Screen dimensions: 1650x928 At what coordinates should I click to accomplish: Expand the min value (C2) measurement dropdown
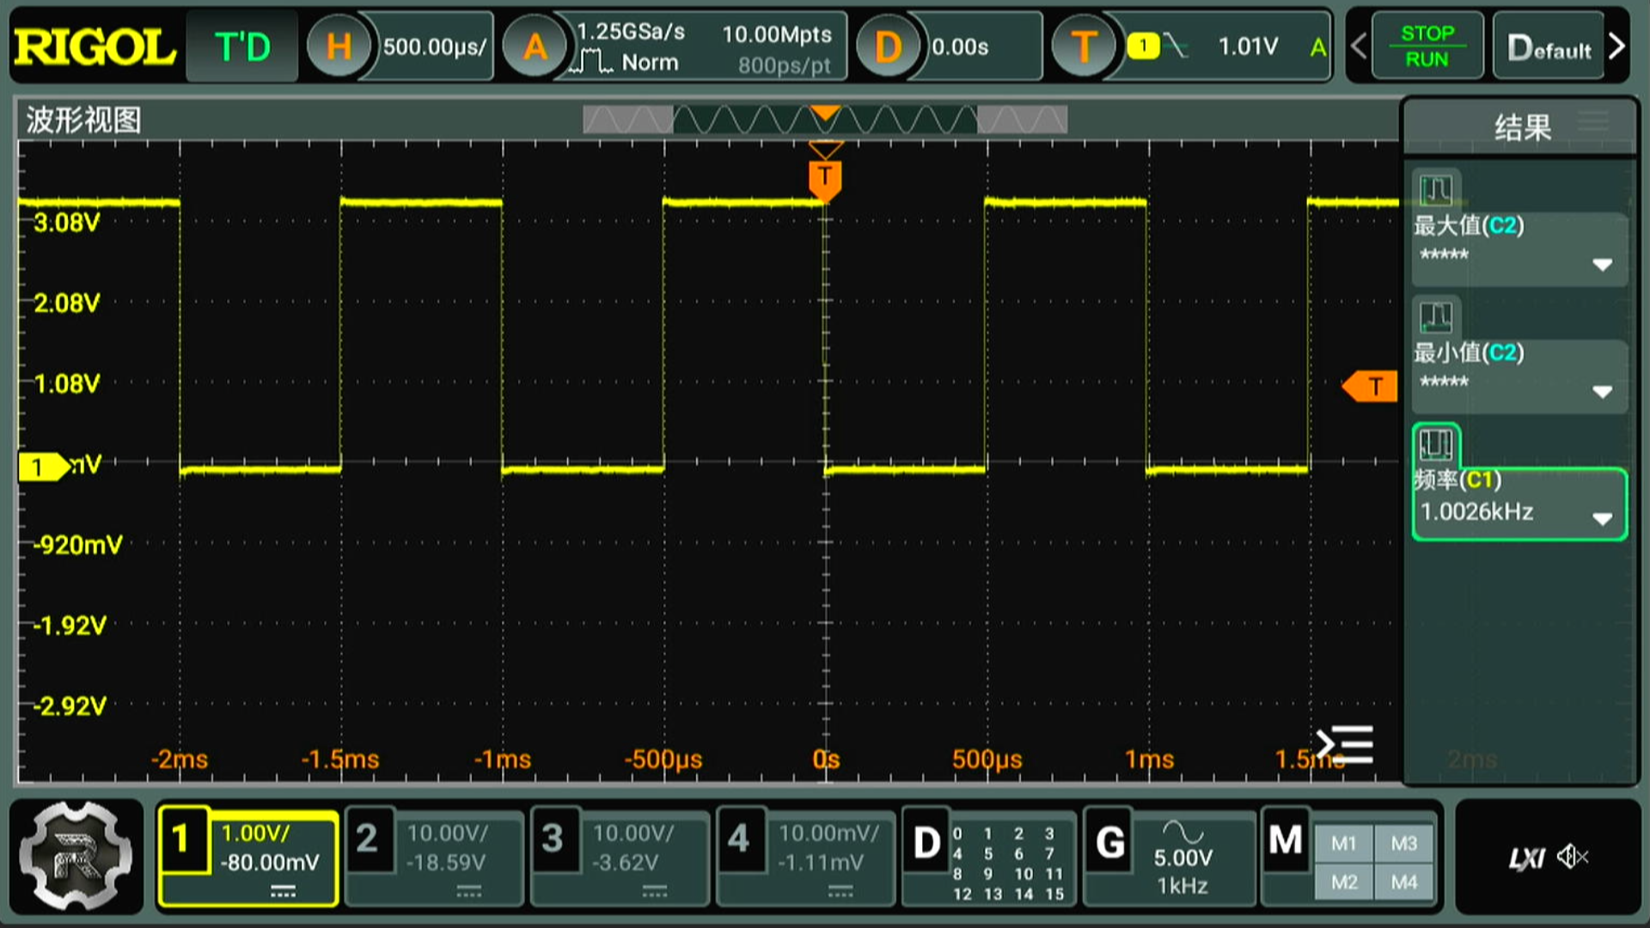pyautogui.click(x=1602, y=392)
